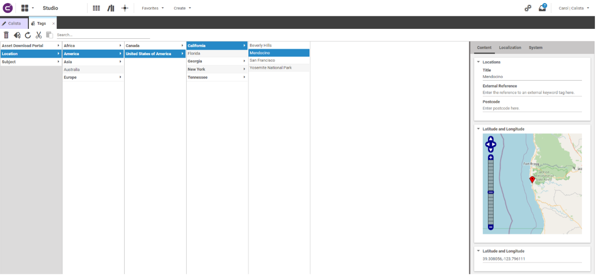Open the Favorites dropdown menu
597x276 pixels.
(153, 8)
